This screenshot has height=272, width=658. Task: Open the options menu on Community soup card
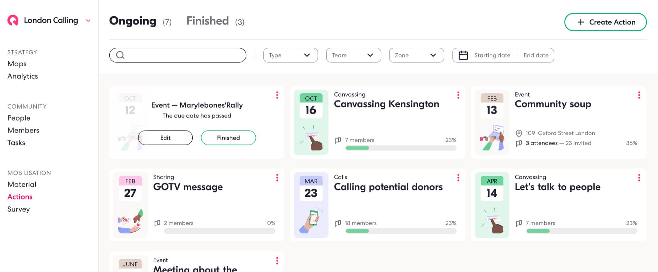click(639, 95)
